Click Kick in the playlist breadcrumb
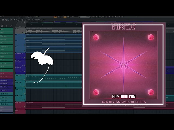Viewport: 174px width, 130px height. 43,20
